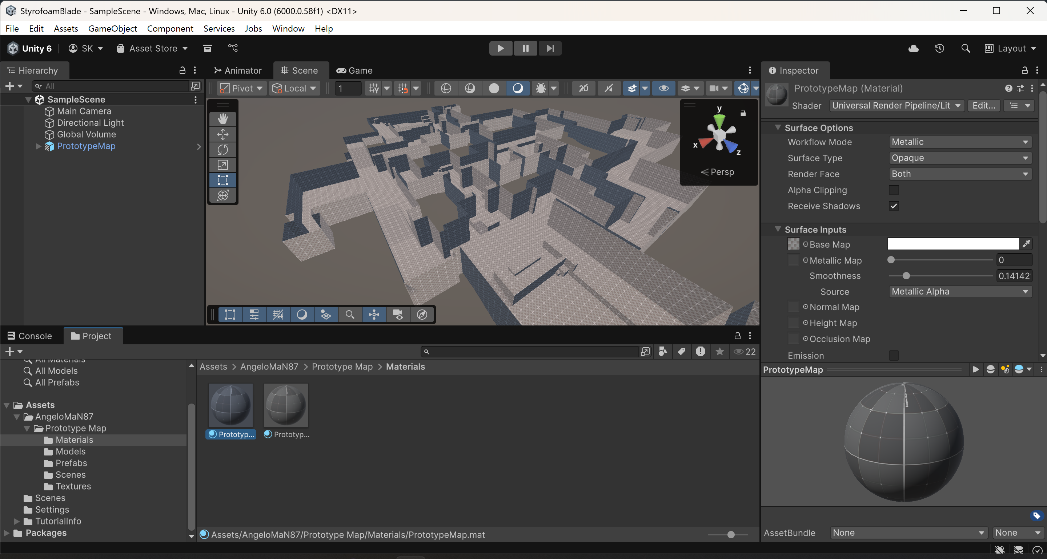The height and width of the screenshot is (559, 1047).
Task: Switch to the Console tab
Action: (30, 336)
